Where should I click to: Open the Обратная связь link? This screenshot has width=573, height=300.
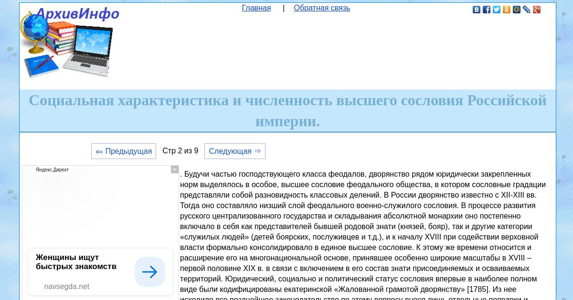322,8
